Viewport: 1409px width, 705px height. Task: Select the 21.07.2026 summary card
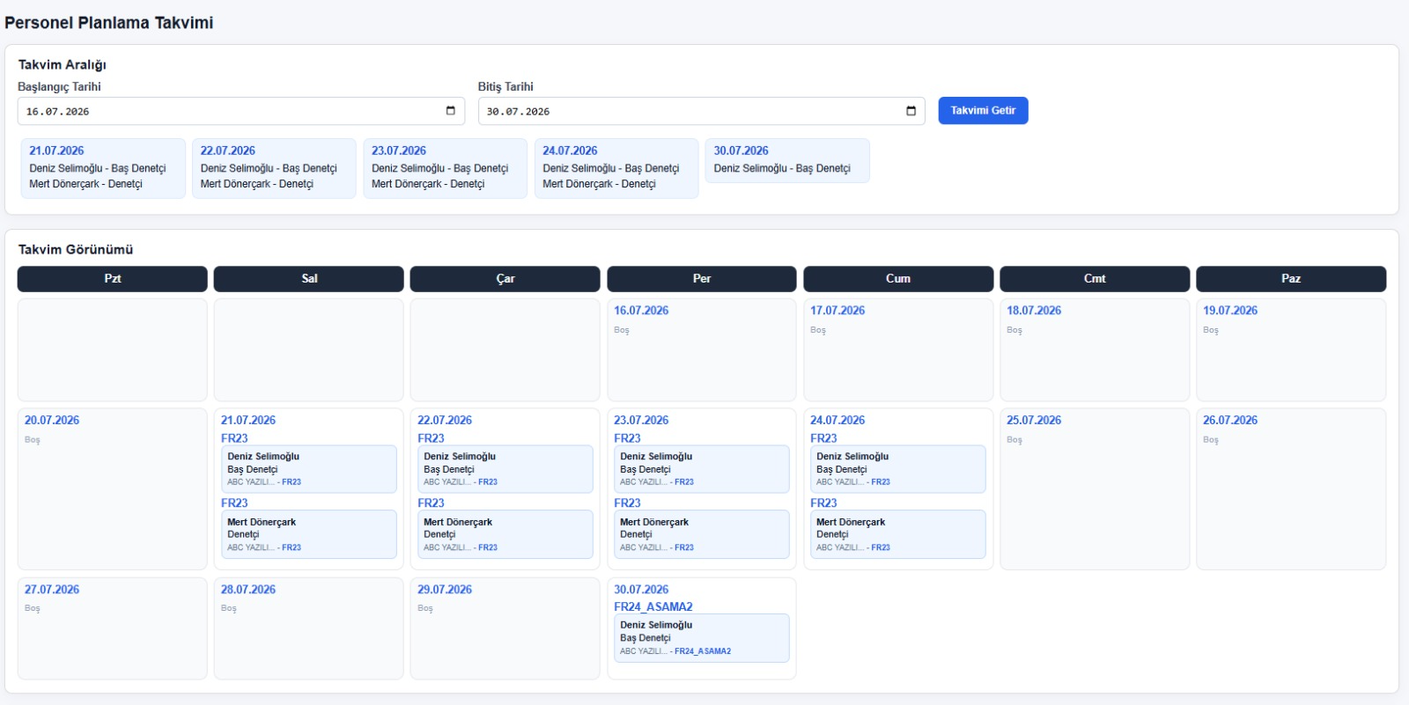[103, 168]
